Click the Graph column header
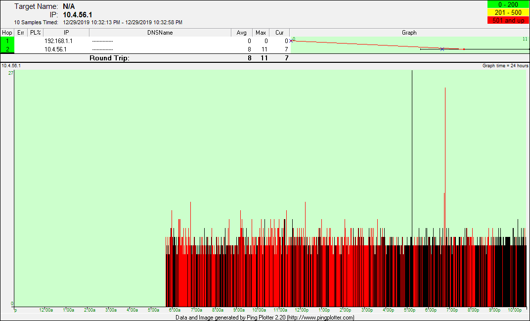Image resolution: width=530 pixels, height=321 pixels. pyautogui.click(x=409, y=33)
